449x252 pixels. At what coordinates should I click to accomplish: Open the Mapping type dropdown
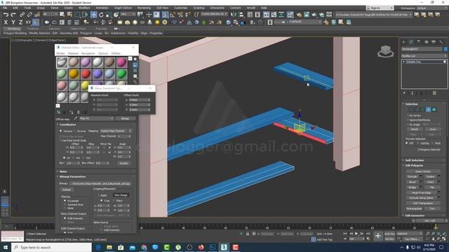pyautogui.click(x=116, y=131)
